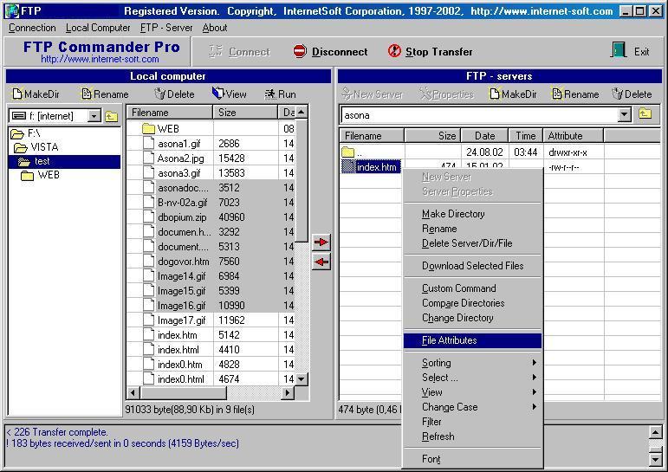The width and height of the screenshot is (668, 472).
Task: Click the download left-arrow transfer button
Action: point(321,262)
